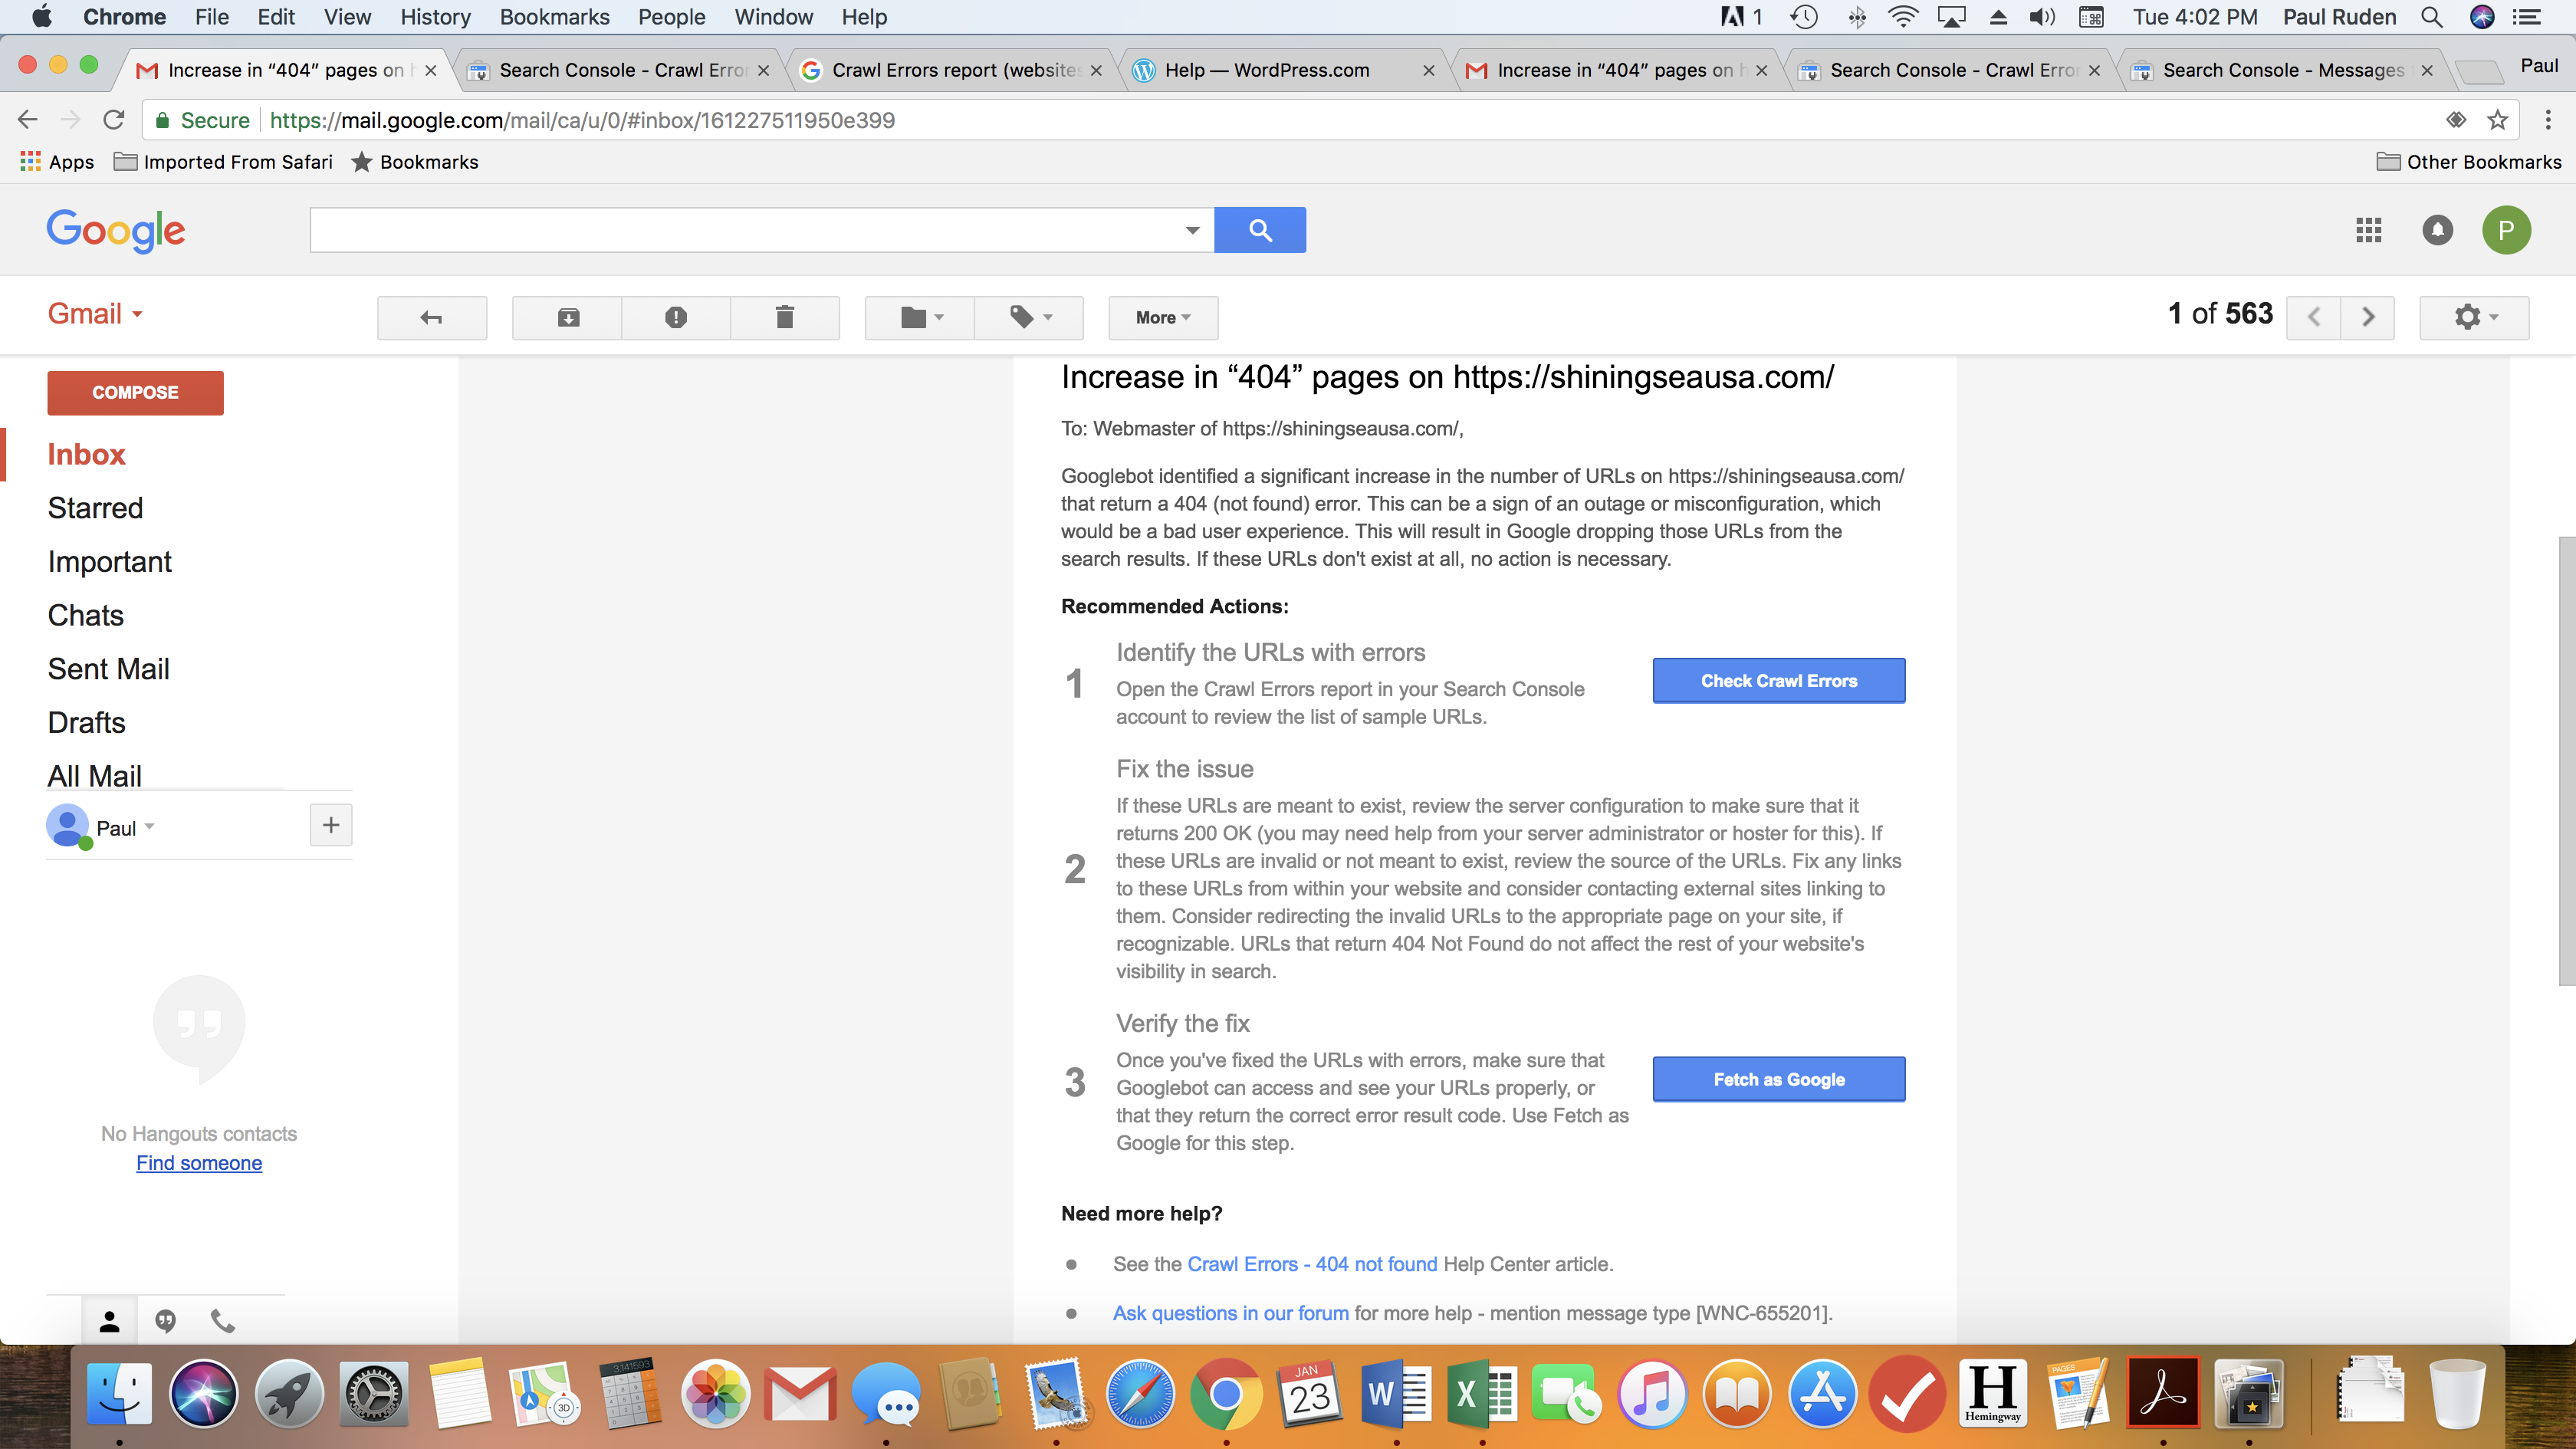The image size is (2576, 1449).
Task: Click the blue search magnifier button
Action: point(1260,231)
